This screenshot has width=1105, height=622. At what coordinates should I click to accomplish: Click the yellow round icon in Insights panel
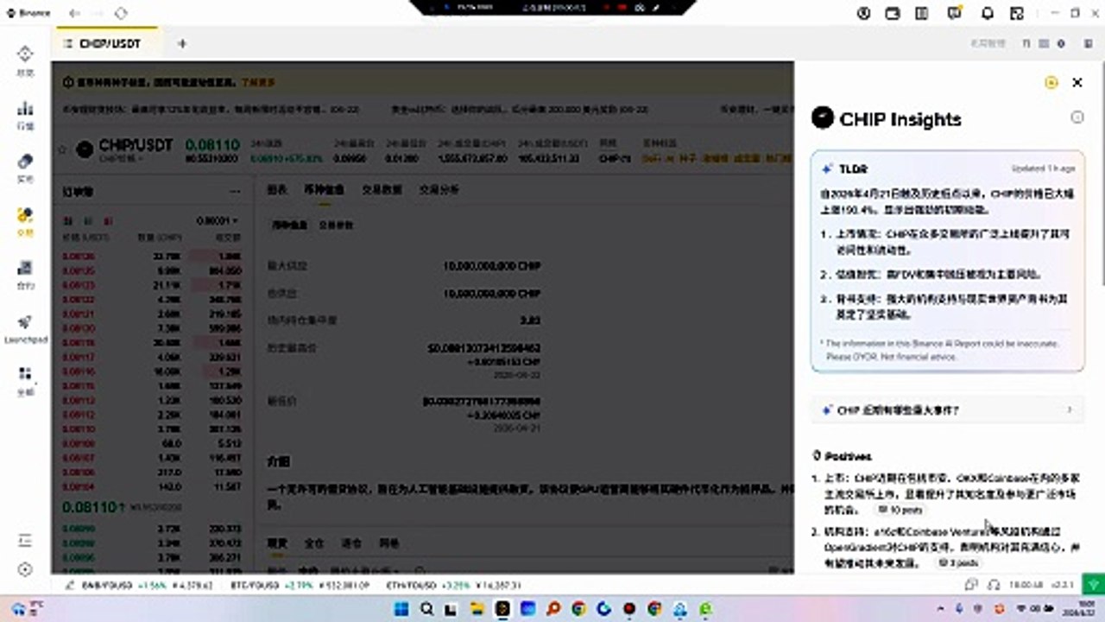tap(1051, 82)
